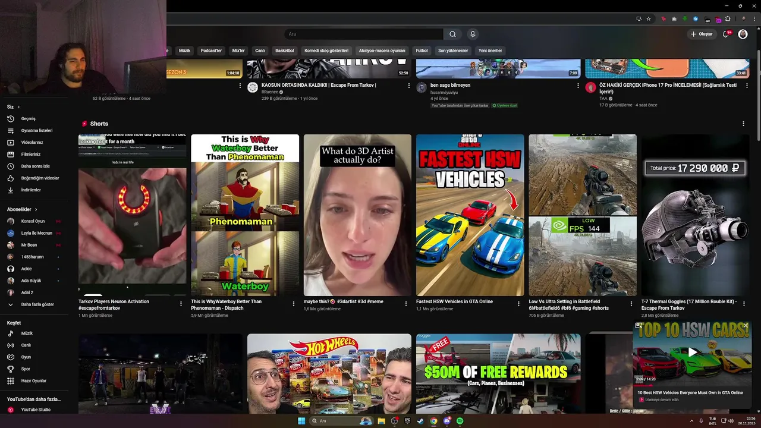This screenshot has width=761, height=428.
Task: Open YouTube notifications bell
Action: click(x=726, y=34)
